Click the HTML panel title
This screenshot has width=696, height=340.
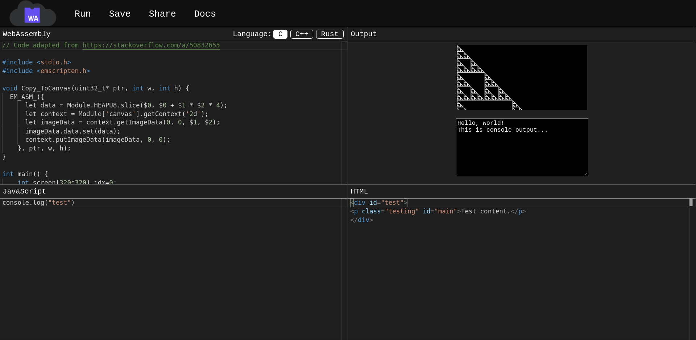tap(359, 191)
